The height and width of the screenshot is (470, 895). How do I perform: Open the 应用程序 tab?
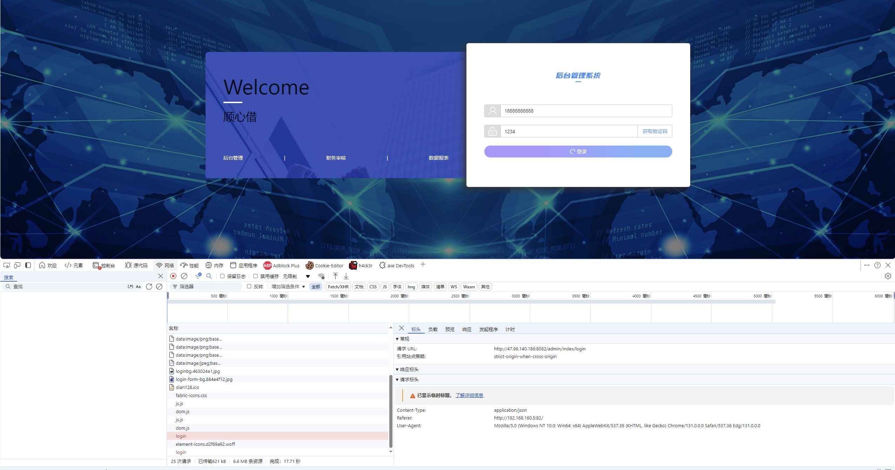[x=244, y=266]
